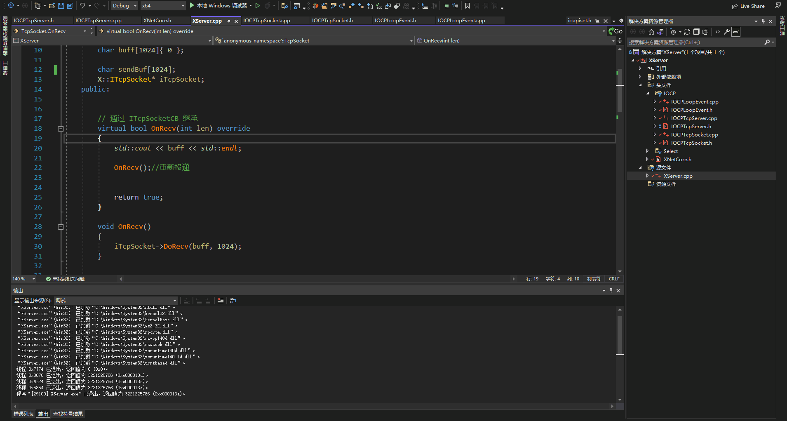The height and width of the screenshot is (421, 787).
Task: Toggle a bookmark with the bookmark icon
Action: [x=467, y=6]
